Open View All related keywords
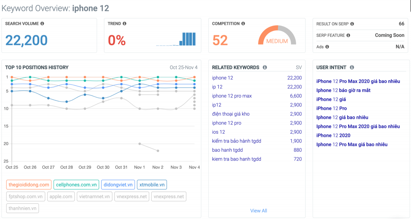411x219 pixels. point(258,211)
